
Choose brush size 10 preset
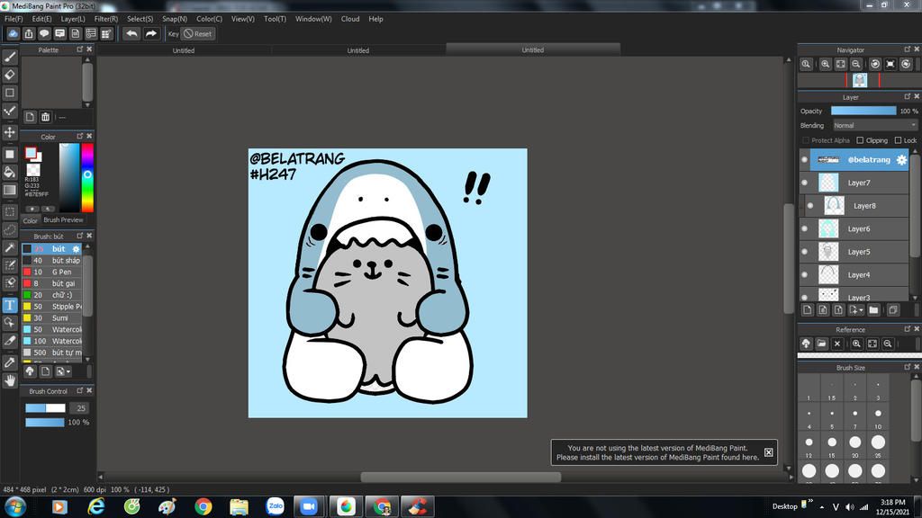pos(878,415)
